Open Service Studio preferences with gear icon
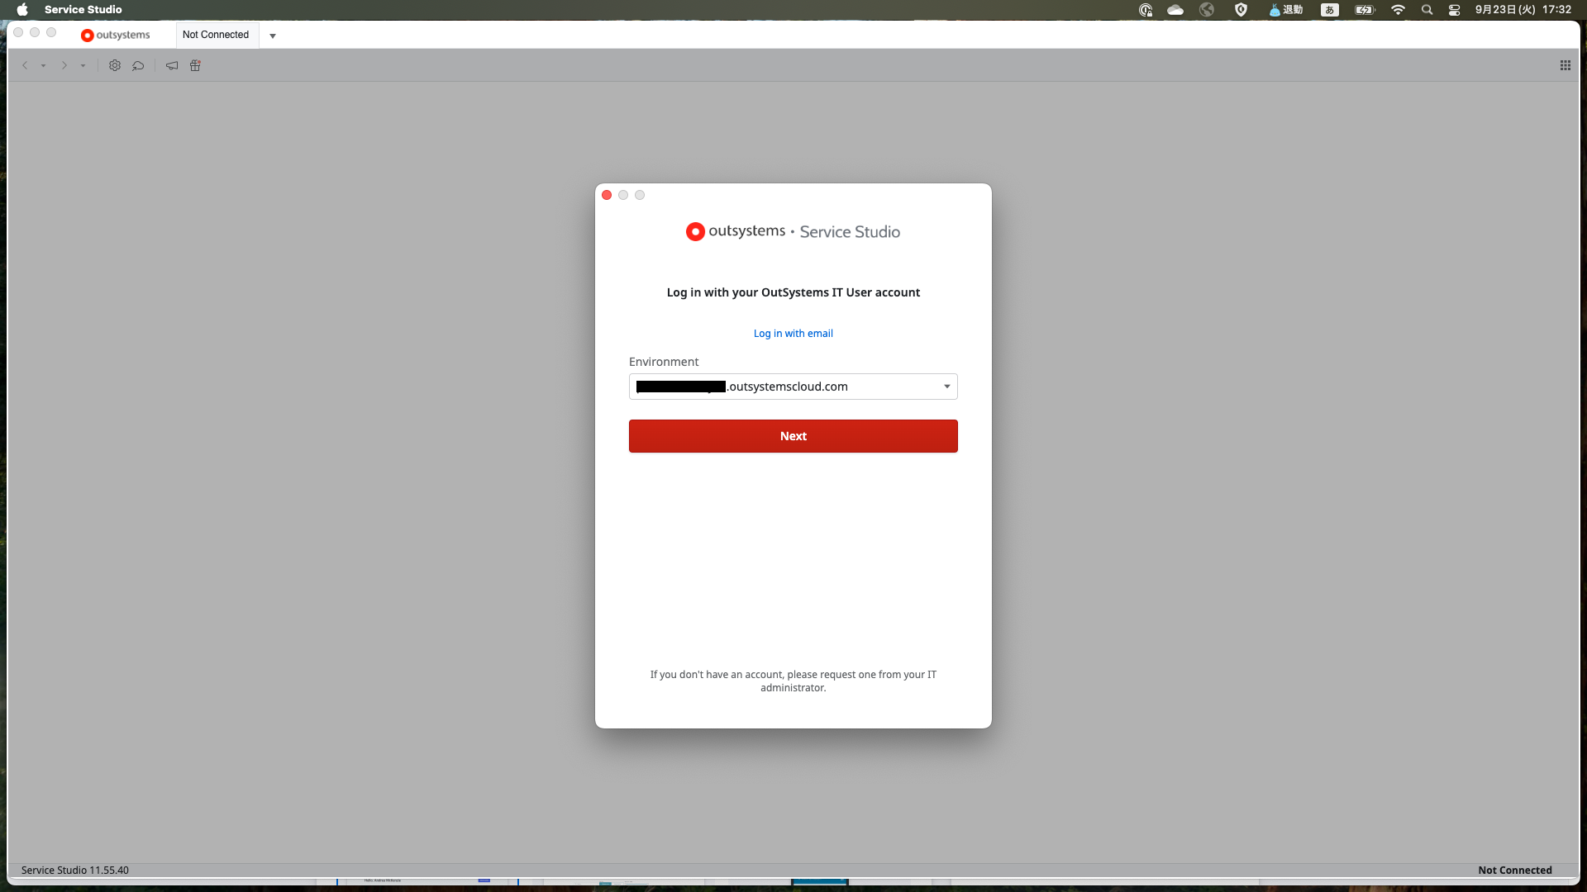The image size is (1587, 892). click(x=115, y=65)
